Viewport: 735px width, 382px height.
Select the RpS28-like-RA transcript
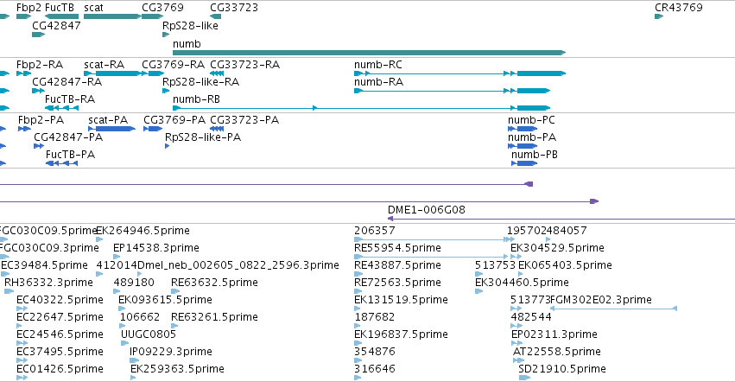pyautogui.click(x=166, y=91)
